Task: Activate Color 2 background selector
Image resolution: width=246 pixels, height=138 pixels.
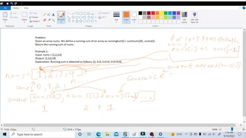Action: tap(134, 17)
